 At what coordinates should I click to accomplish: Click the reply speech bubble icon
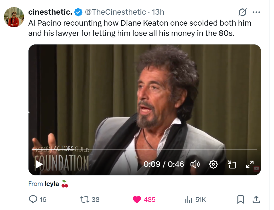(33, 200)
